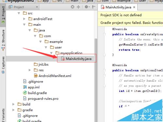Open the Project panel settings gear
The width and height of the screenshot is (163, 122).
point(87,7)
